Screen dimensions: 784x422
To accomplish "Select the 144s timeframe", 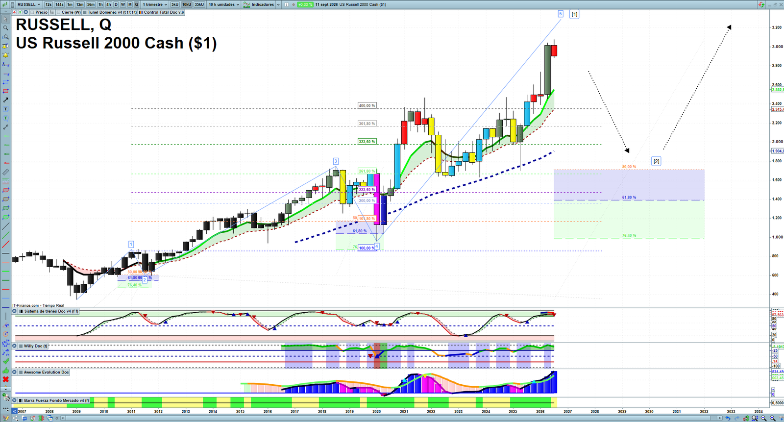I will tap(59, 4).
